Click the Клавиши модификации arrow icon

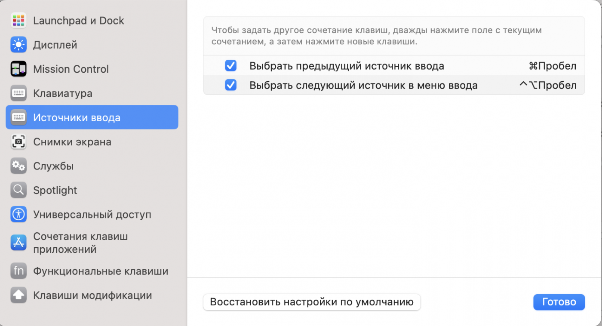(x=18, y=295)
